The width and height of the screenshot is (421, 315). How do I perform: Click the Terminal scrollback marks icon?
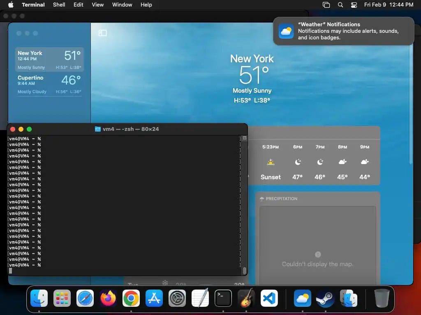point(245,138)
